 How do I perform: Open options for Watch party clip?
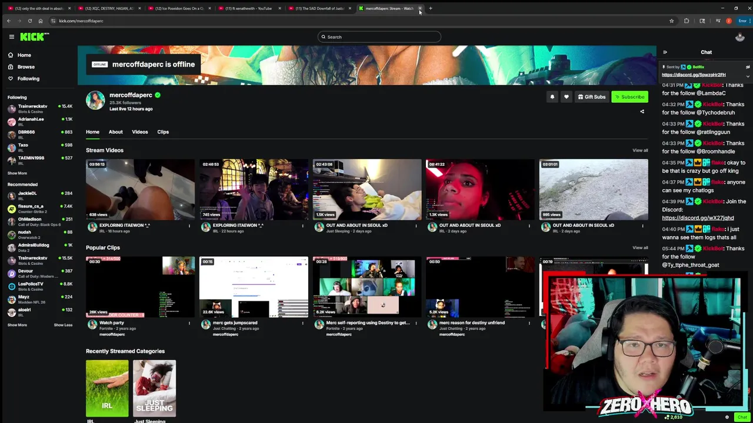click(x=189, y=323)
